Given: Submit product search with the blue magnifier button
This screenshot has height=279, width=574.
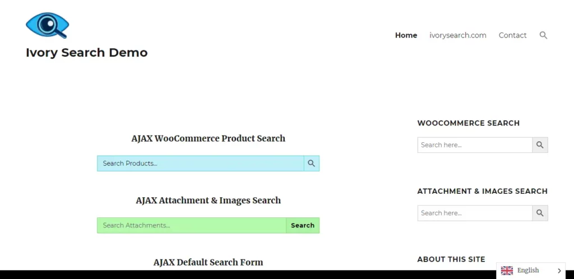Looking at the screenshot, I should [312, 164].
